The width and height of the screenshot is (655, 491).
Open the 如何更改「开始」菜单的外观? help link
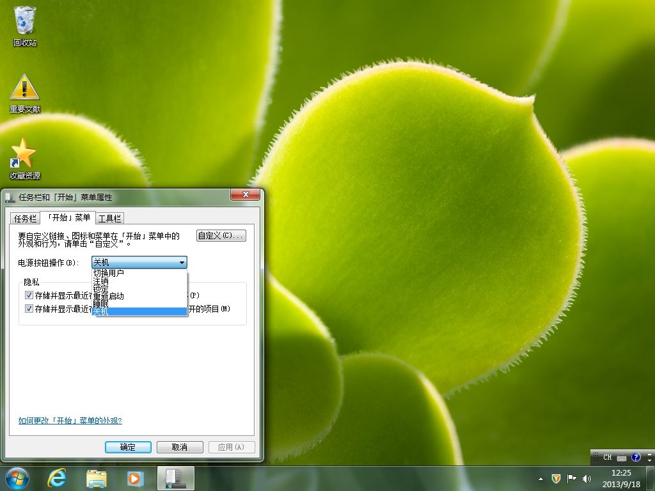pos(70,421)
